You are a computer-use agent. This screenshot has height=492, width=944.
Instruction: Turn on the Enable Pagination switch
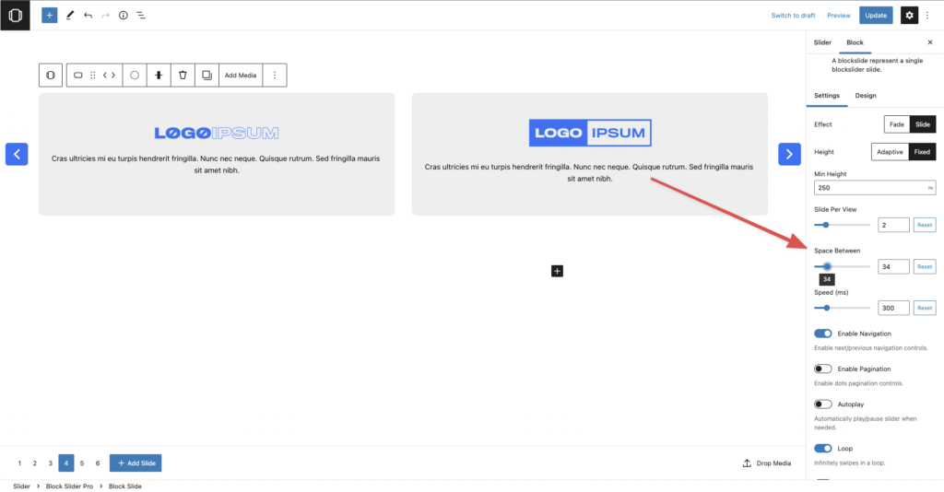coord(823,369)
